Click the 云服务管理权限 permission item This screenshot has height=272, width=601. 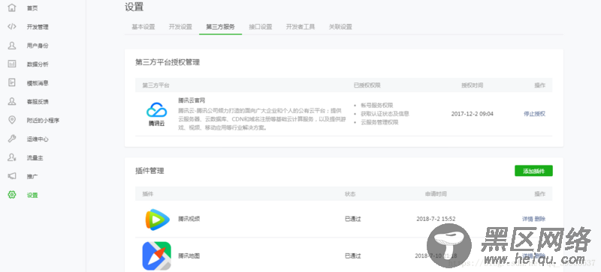pyautogui.click(x=379, y=122)
